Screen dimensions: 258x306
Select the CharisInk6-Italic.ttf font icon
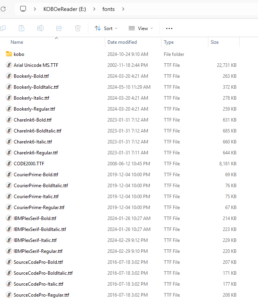(x=9, y=141)
